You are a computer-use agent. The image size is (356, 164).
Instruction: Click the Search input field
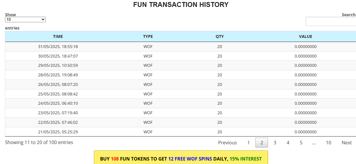tap(331, 21)
